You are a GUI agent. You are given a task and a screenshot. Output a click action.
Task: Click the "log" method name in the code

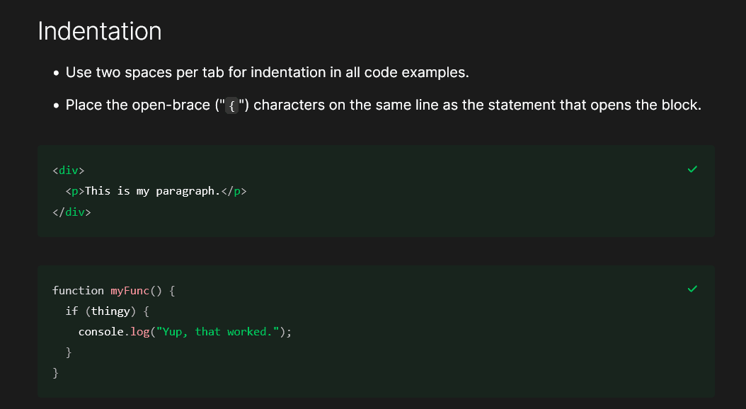[x=139, y=332]
